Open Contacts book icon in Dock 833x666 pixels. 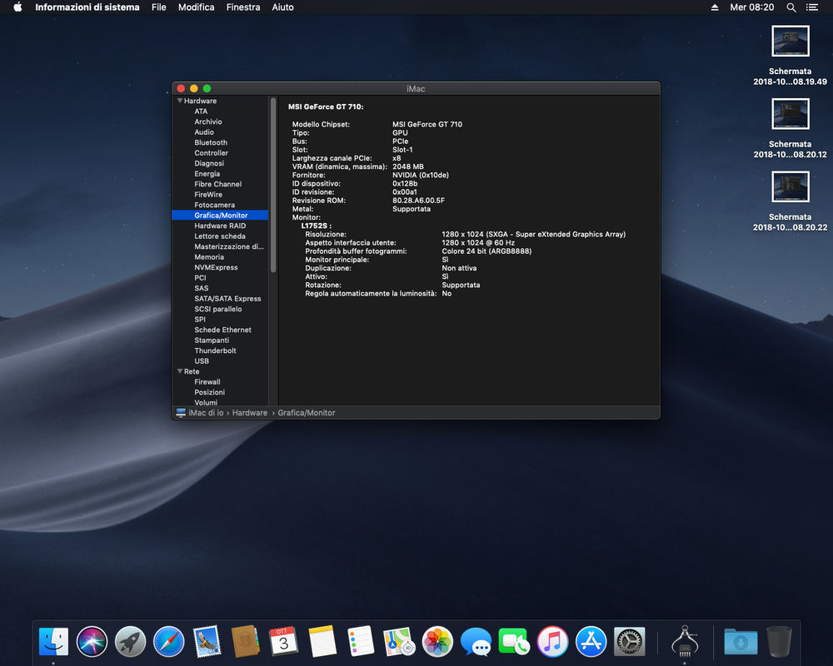246,642
